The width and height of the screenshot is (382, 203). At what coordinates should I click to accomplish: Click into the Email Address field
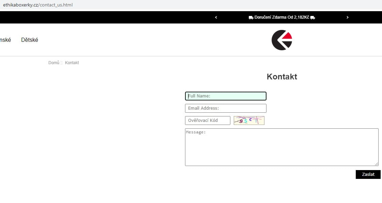226,108
